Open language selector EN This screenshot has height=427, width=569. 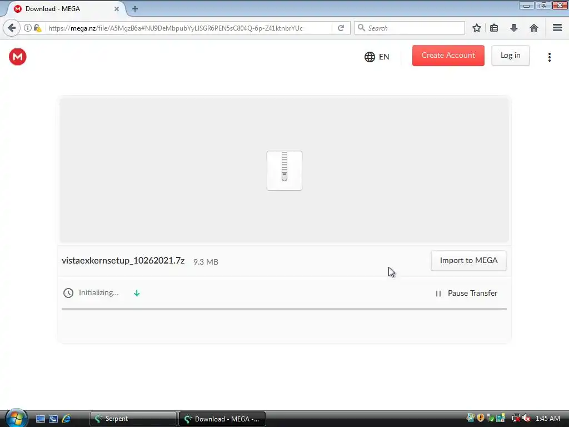pos(377,57)
